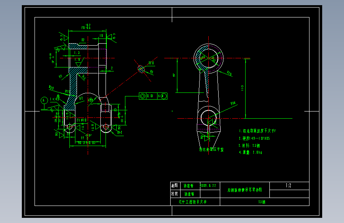This screenshot has height=223, width=344.
Task: Select the scale value 1:2 in title block
Action: coord(288,185)
